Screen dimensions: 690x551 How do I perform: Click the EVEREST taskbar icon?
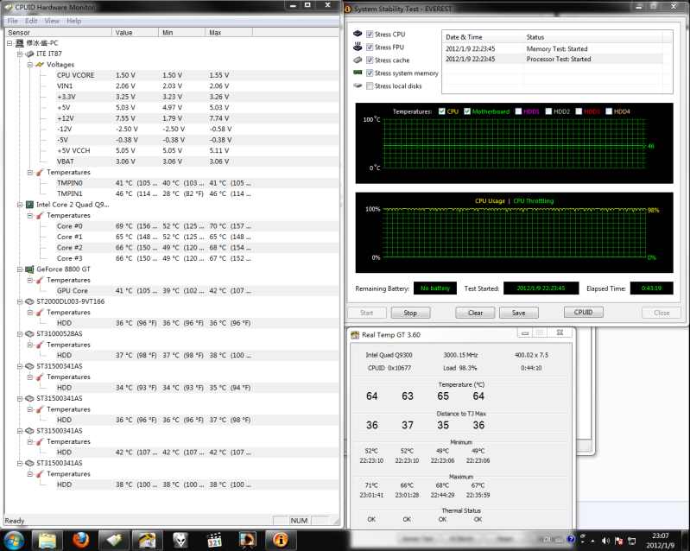[x=279, y=540]
